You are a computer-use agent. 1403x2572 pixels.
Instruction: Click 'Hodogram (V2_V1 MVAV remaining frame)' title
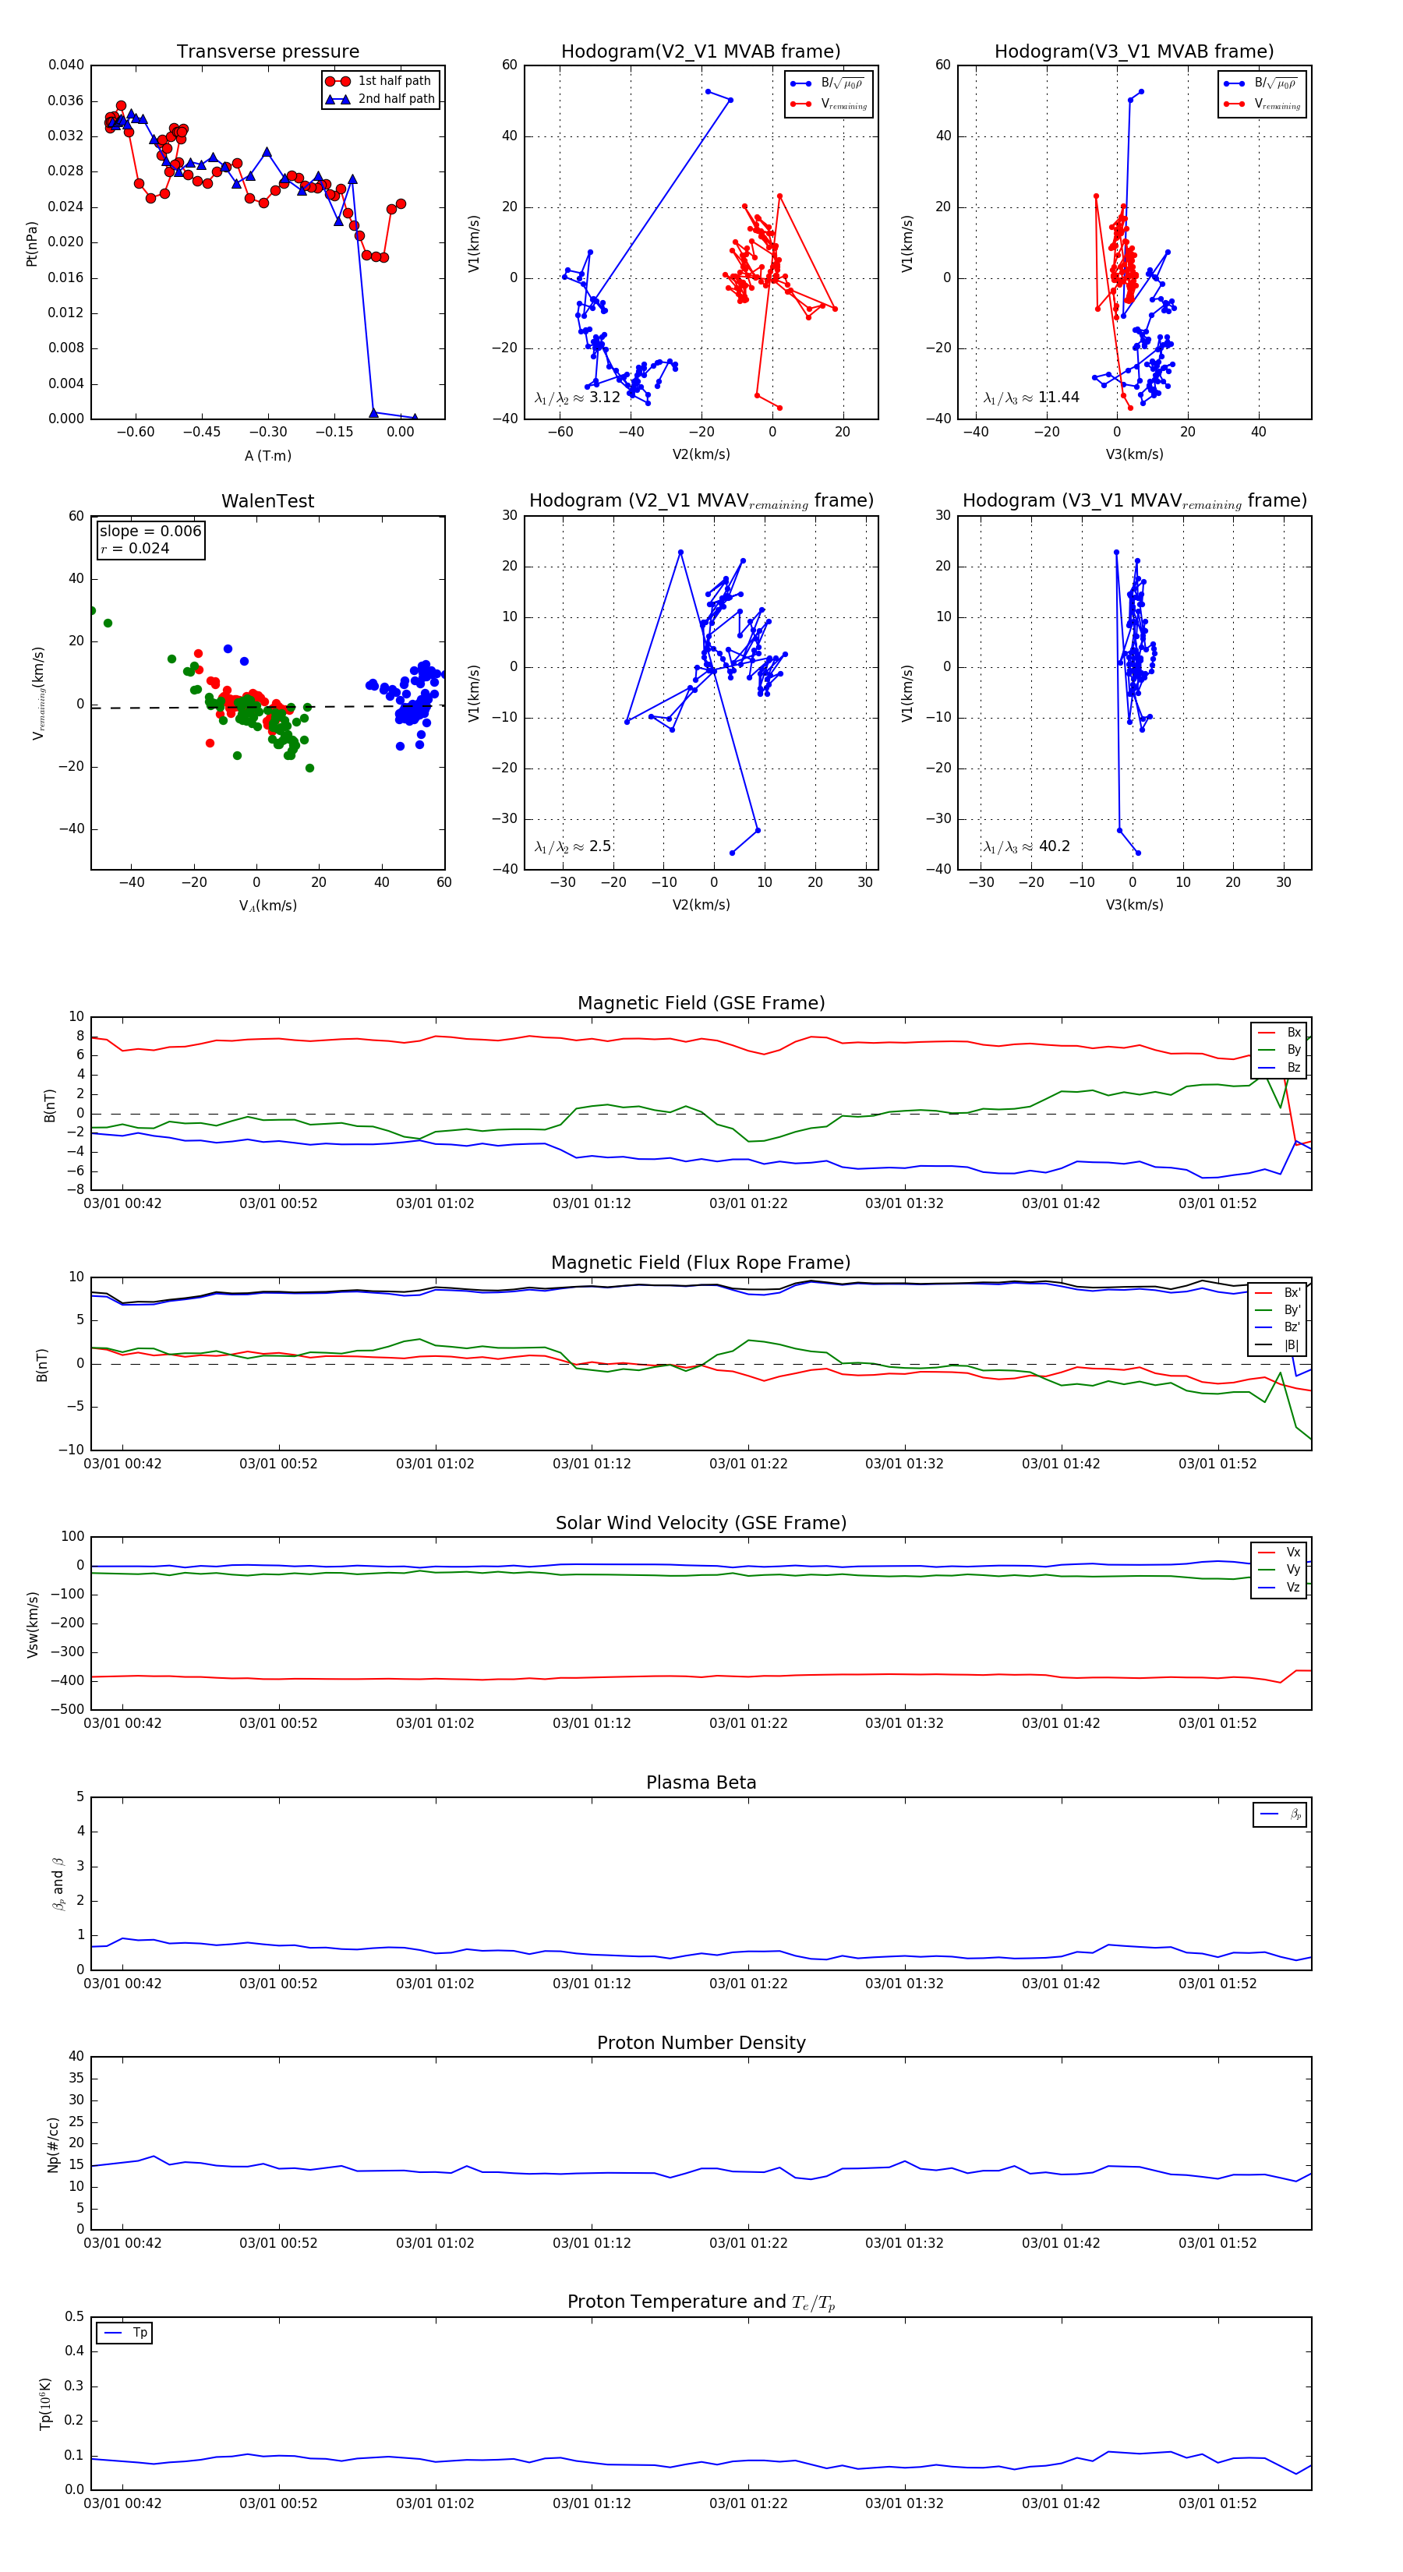[x=701, y=501]
